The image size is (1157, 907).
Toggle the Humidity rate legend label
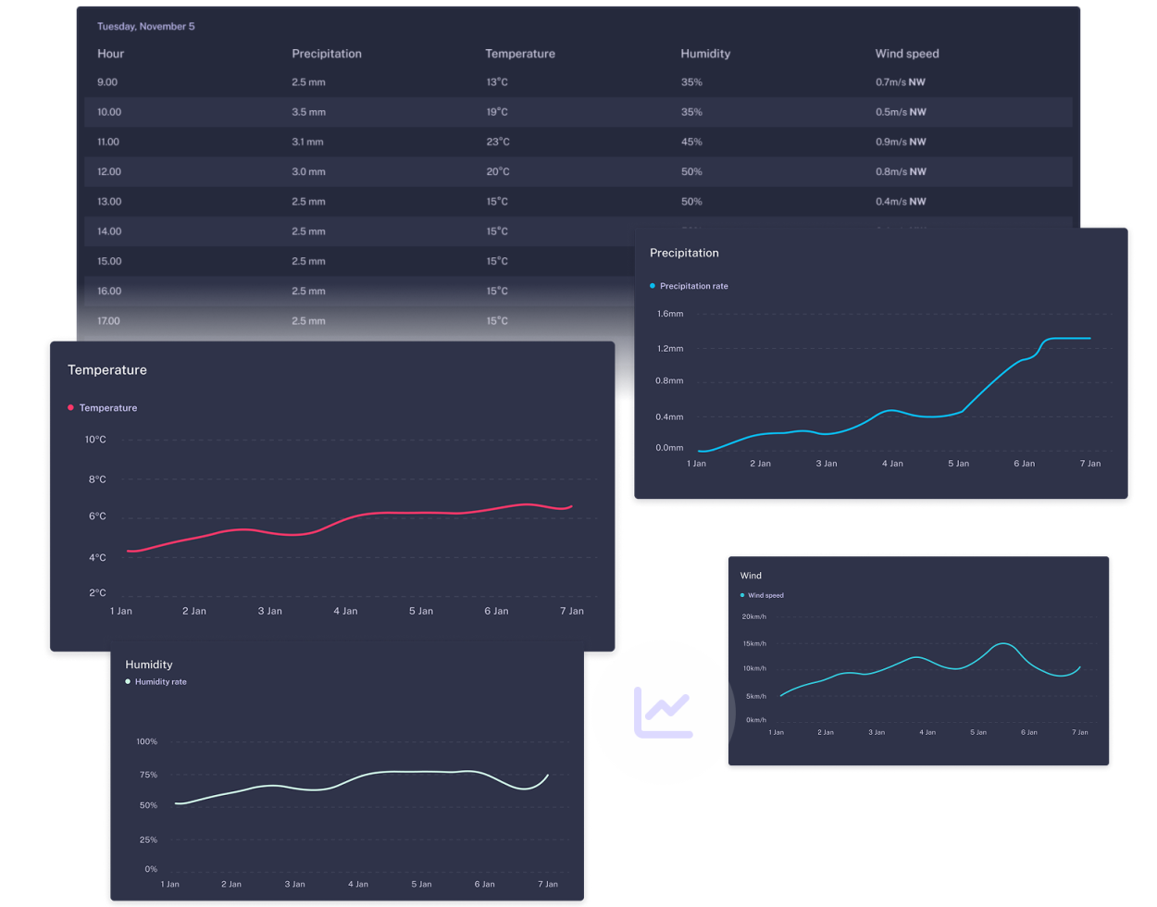click(x=160, y=681)
